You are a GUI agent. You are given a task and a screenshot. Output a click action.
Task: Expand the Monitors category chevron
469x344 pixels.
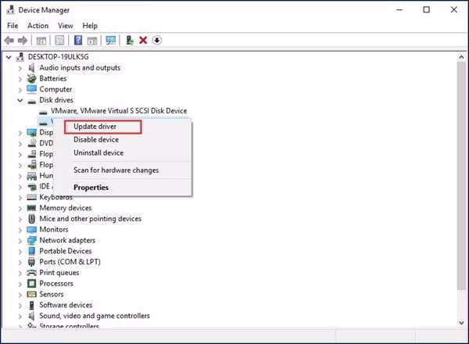(20, 230)
